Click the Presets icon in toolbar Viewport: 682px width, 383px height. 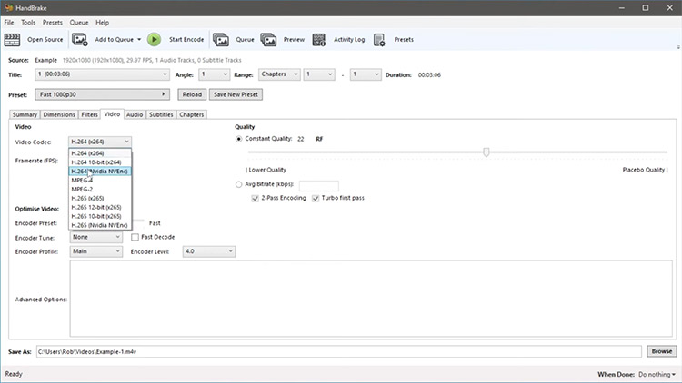tap(379, 40)
